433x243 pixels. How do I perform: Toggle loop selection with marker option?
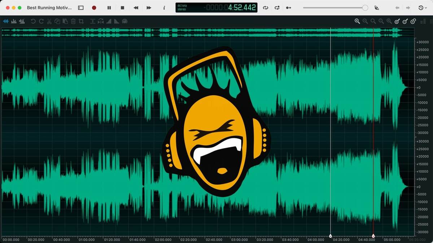tap(277, 8)
